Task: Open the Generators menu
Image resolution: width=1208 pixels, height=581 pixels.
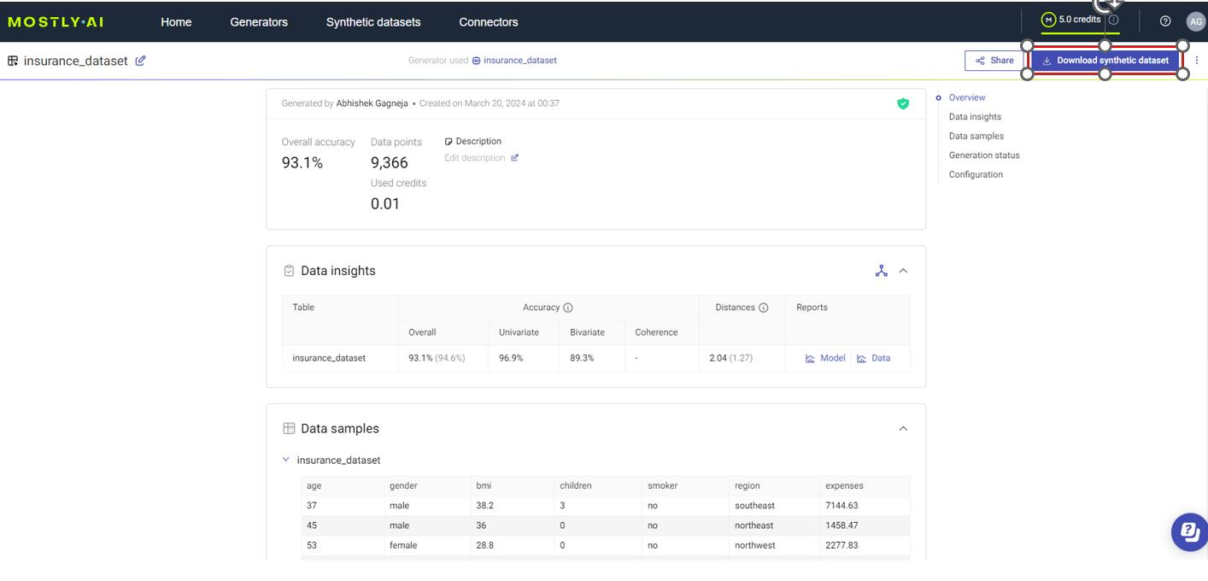Action: click(259, 22)
